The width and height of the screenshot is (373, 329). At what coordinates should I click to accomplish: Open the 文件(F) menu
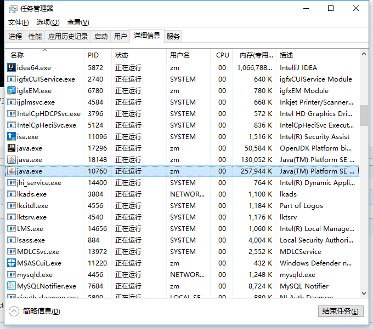click(19, 22)
